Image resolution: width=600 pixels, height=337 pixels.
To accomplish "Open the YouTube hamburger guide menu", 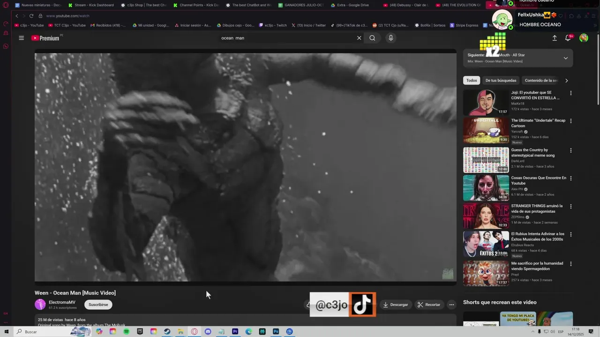I will [x=21, y=38].
